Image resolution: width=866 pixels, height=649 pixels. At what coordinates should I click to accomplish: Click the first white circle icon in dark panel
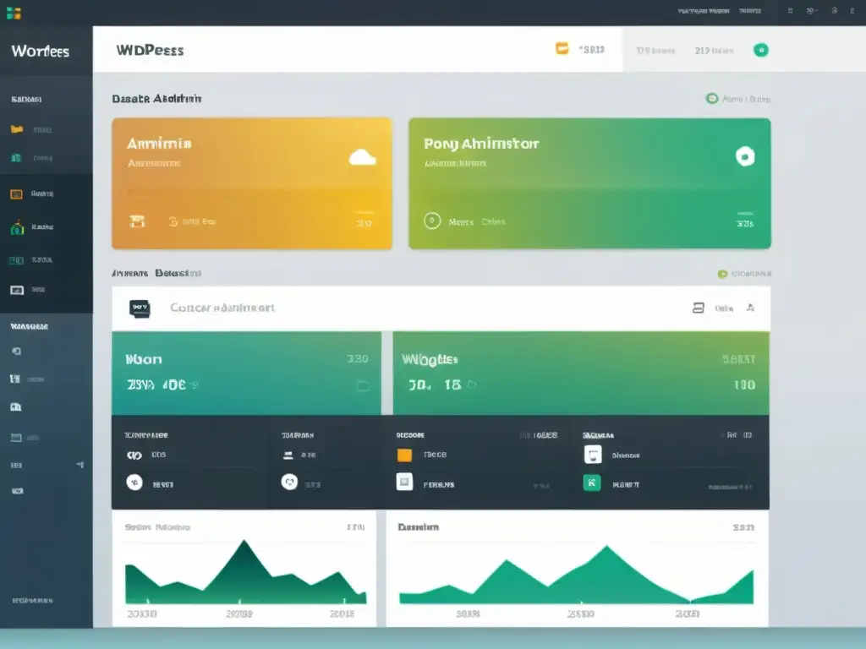point(134,483)
